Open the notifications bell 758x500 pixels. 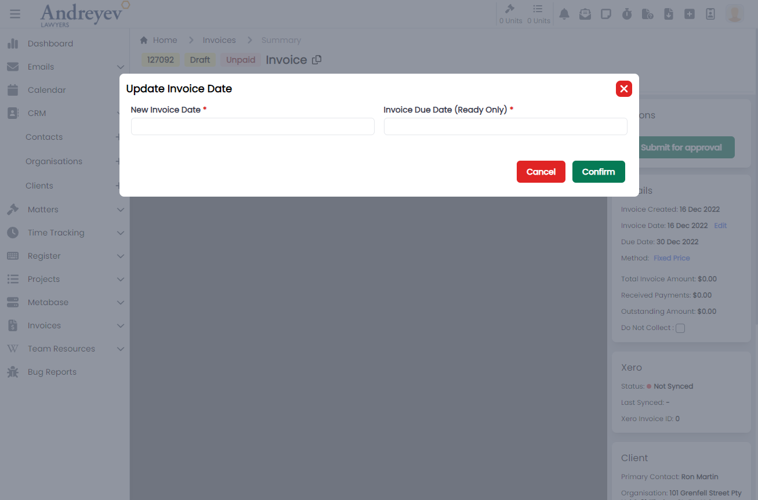(x=564, y=14)
